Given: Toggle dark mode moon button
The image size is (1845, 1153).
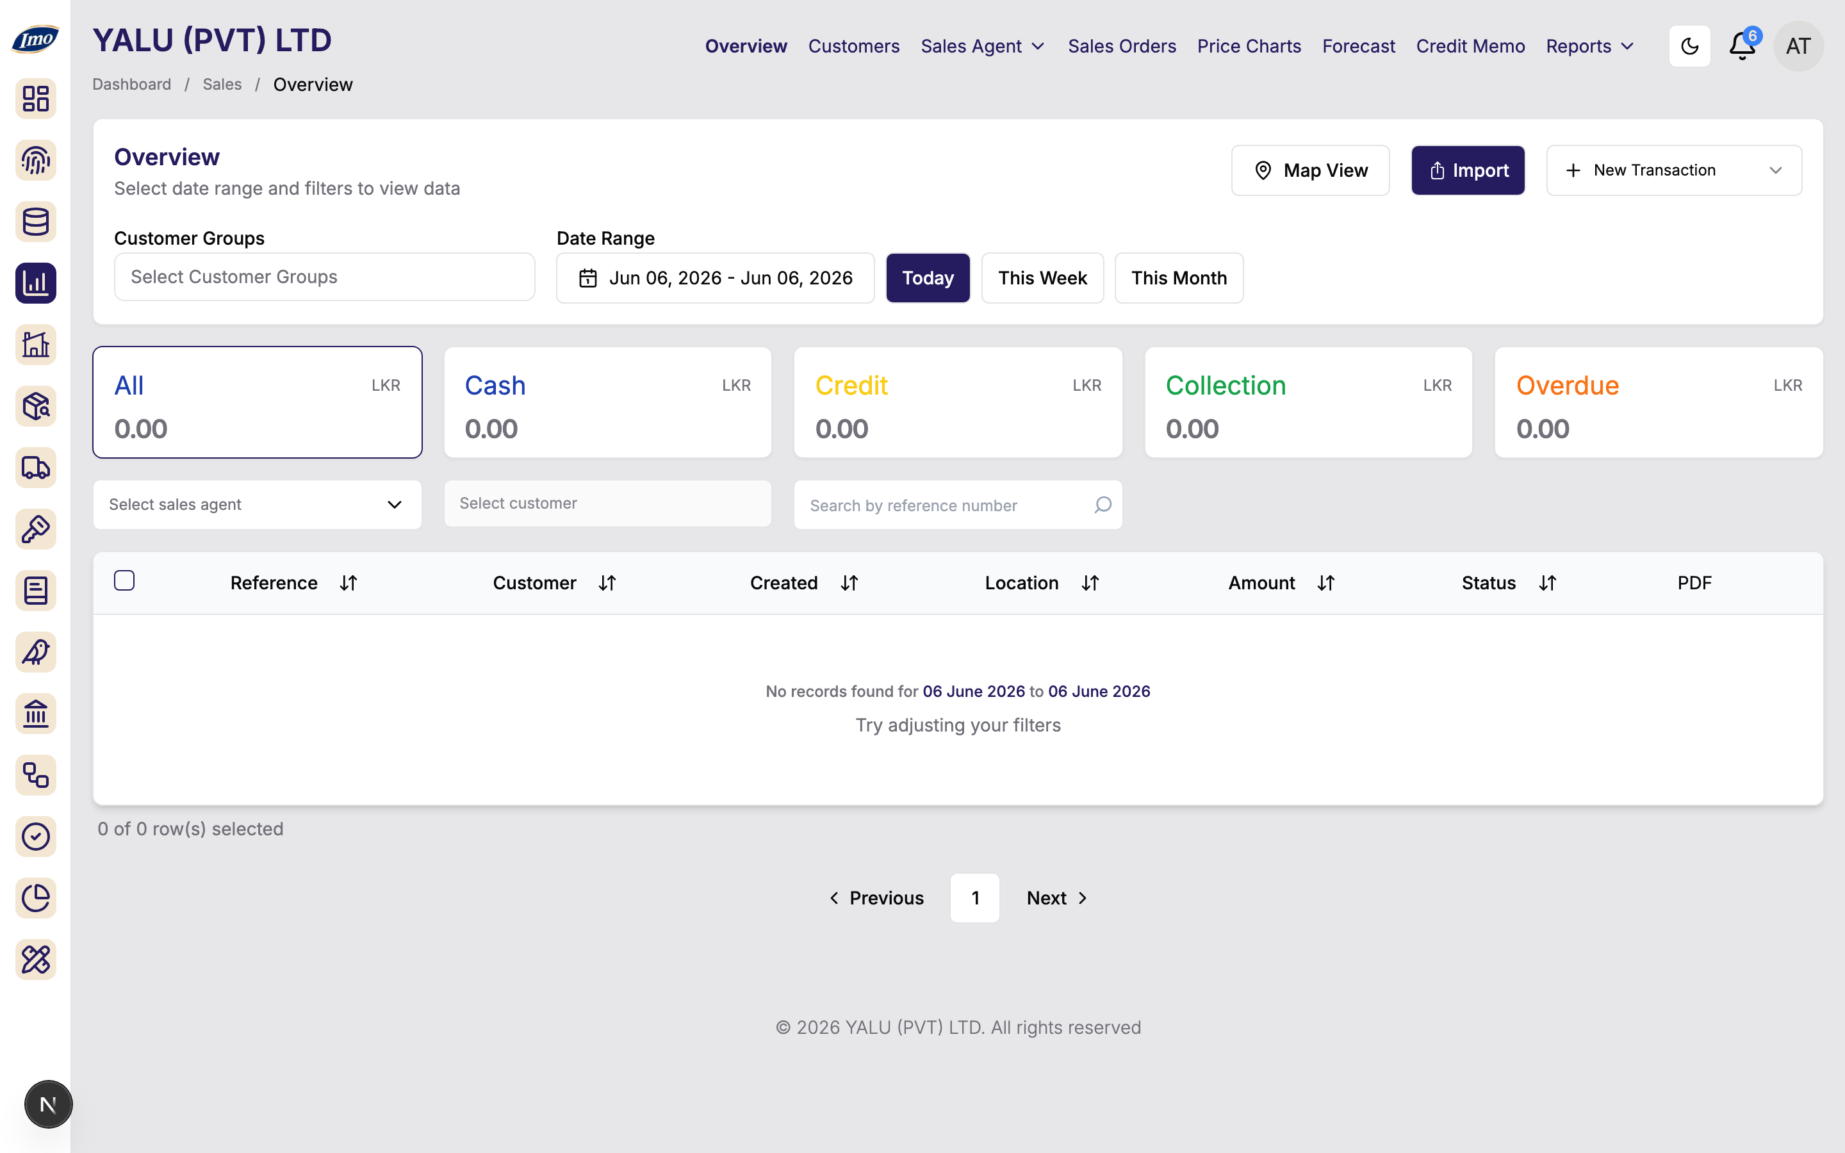Looking at the screenshot, I should coord(1689,45).
